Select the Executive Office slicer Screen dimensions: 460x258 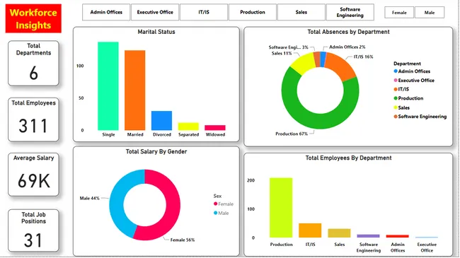[155, 12]
